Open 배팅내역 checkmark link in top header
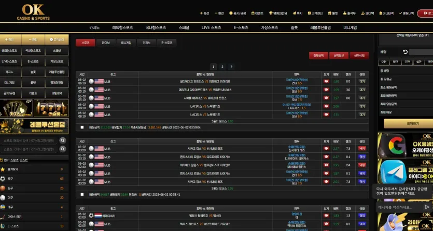433x231 pixels. tap(406, 13)
